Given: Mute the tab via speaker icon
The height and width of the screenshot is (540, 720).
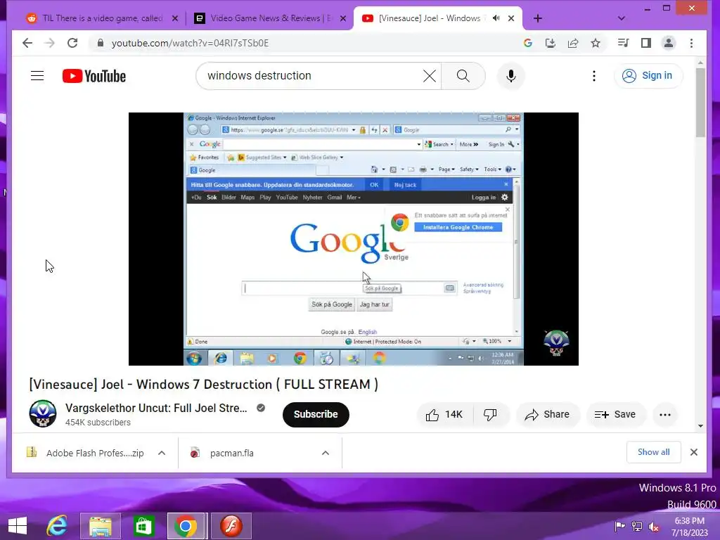Looking at the screenshot, I should point(496,18).
